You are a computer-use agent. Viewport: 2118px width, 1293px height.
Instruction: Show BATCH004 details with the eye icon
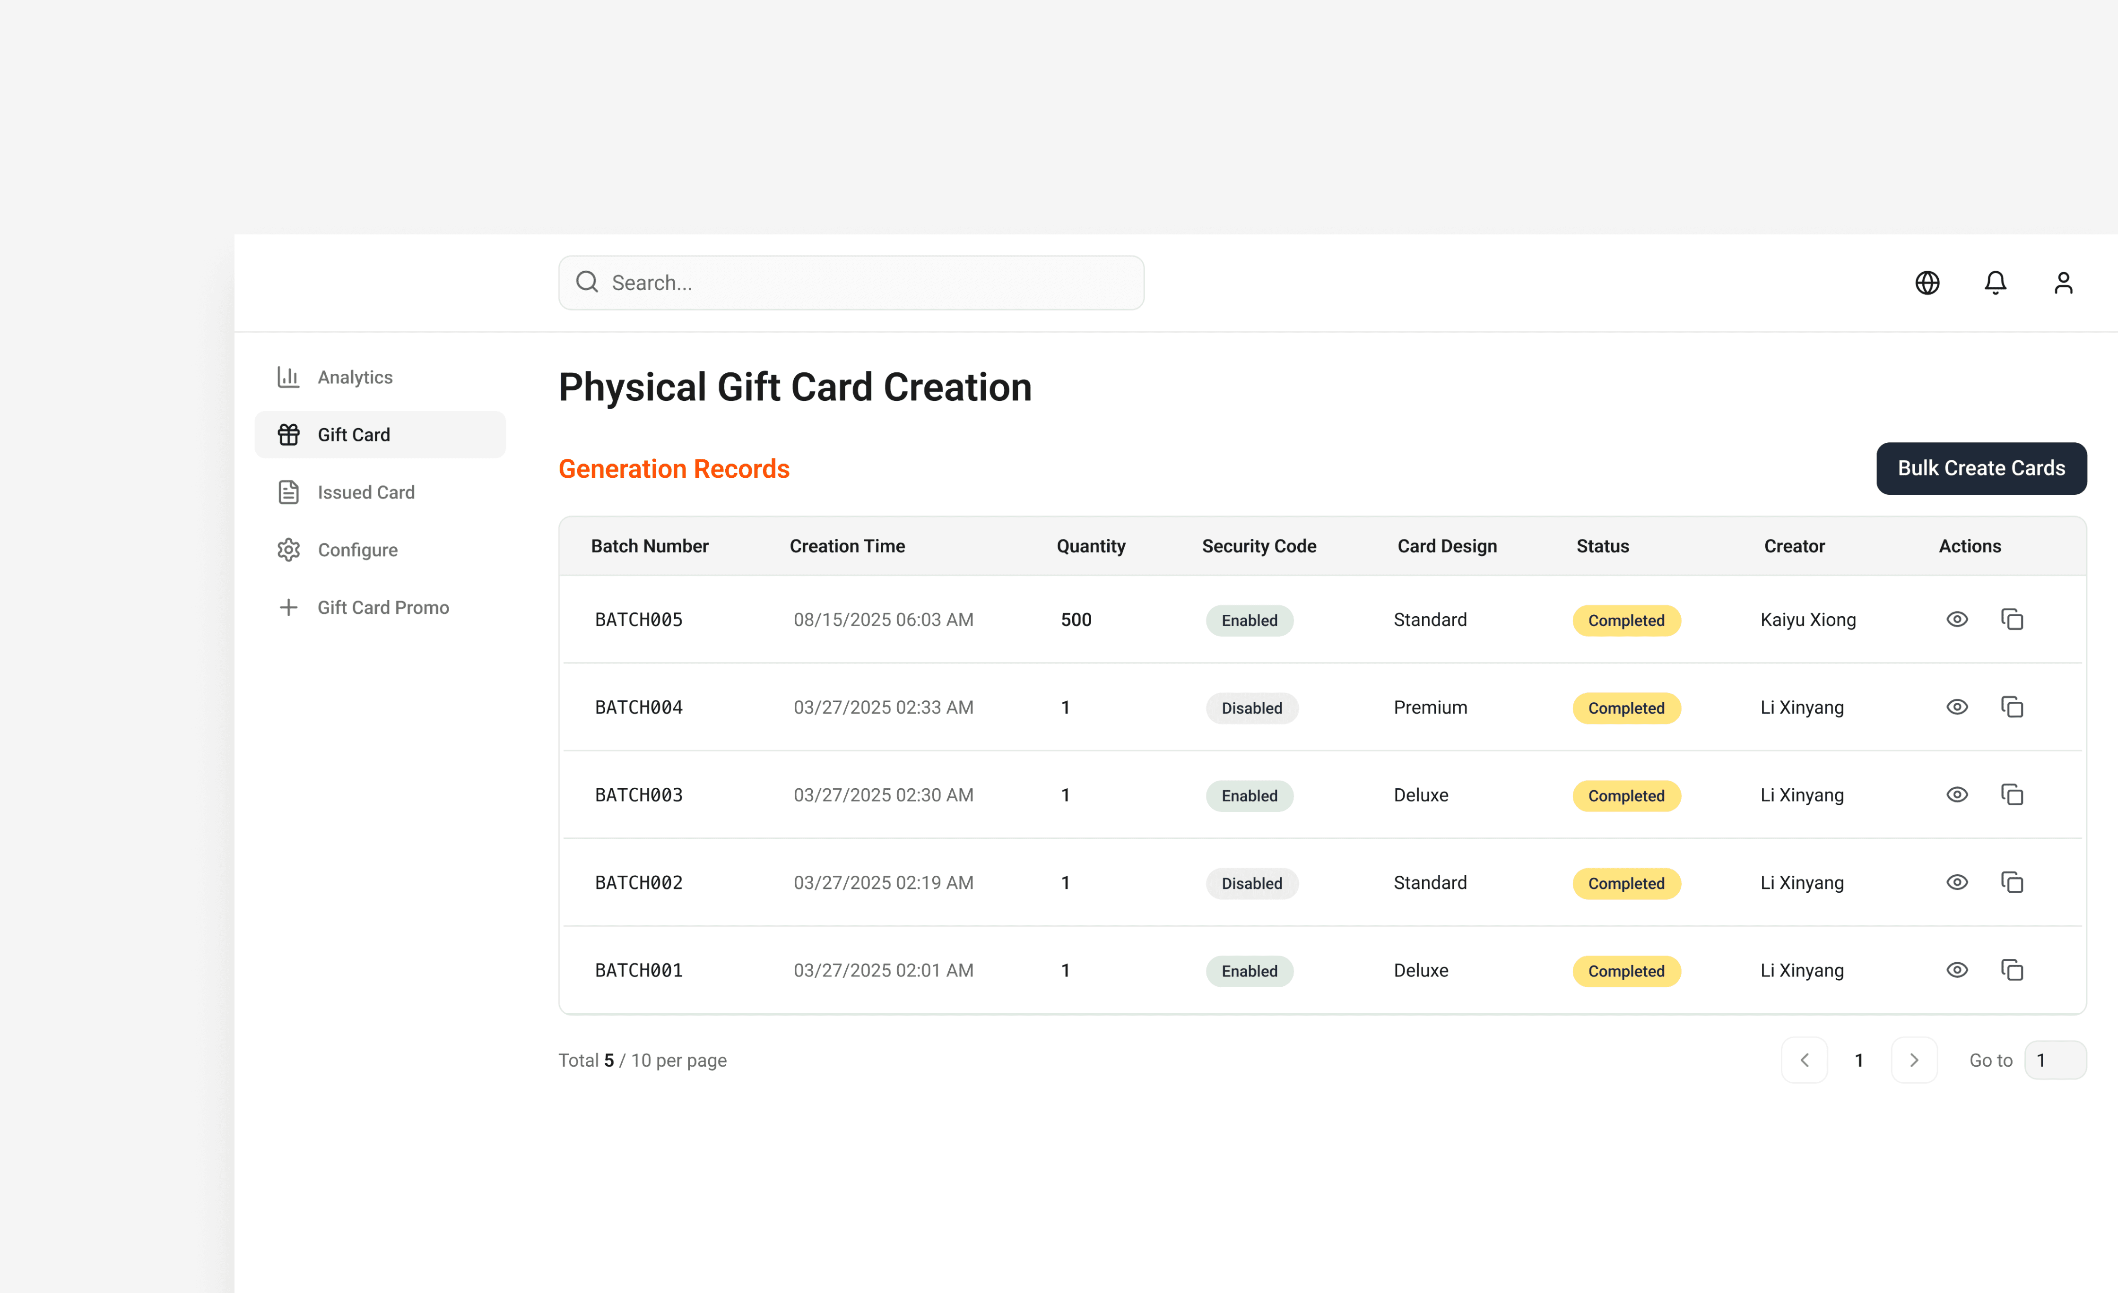click(x=1957, y=707)
